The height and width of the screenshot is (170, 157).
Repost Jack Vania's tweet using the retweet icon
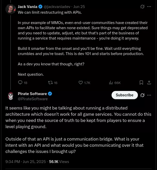pos(51,83)
